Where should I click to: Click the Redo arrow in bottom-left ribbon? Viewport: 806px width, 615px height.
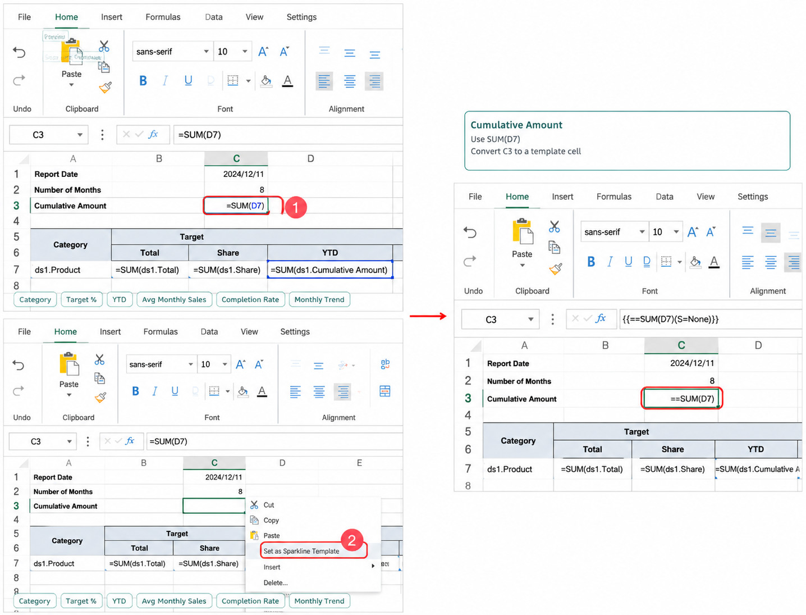coord(19,390)
